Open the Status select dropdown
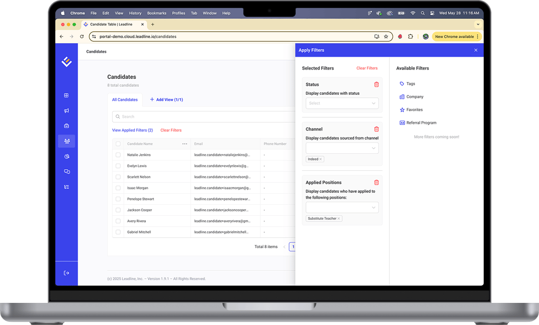 (x=342, y=103)
